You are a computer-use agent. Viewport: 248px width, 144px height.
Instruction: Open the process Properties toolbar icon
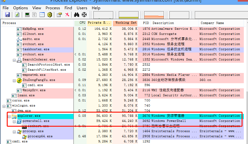click(x=59, y=15)
